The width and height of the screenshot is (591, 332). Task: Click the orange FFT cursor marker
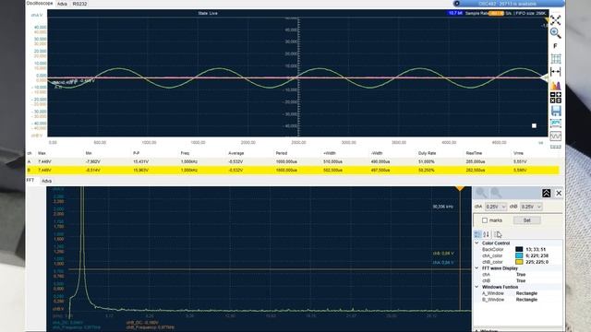pos(460,188)
